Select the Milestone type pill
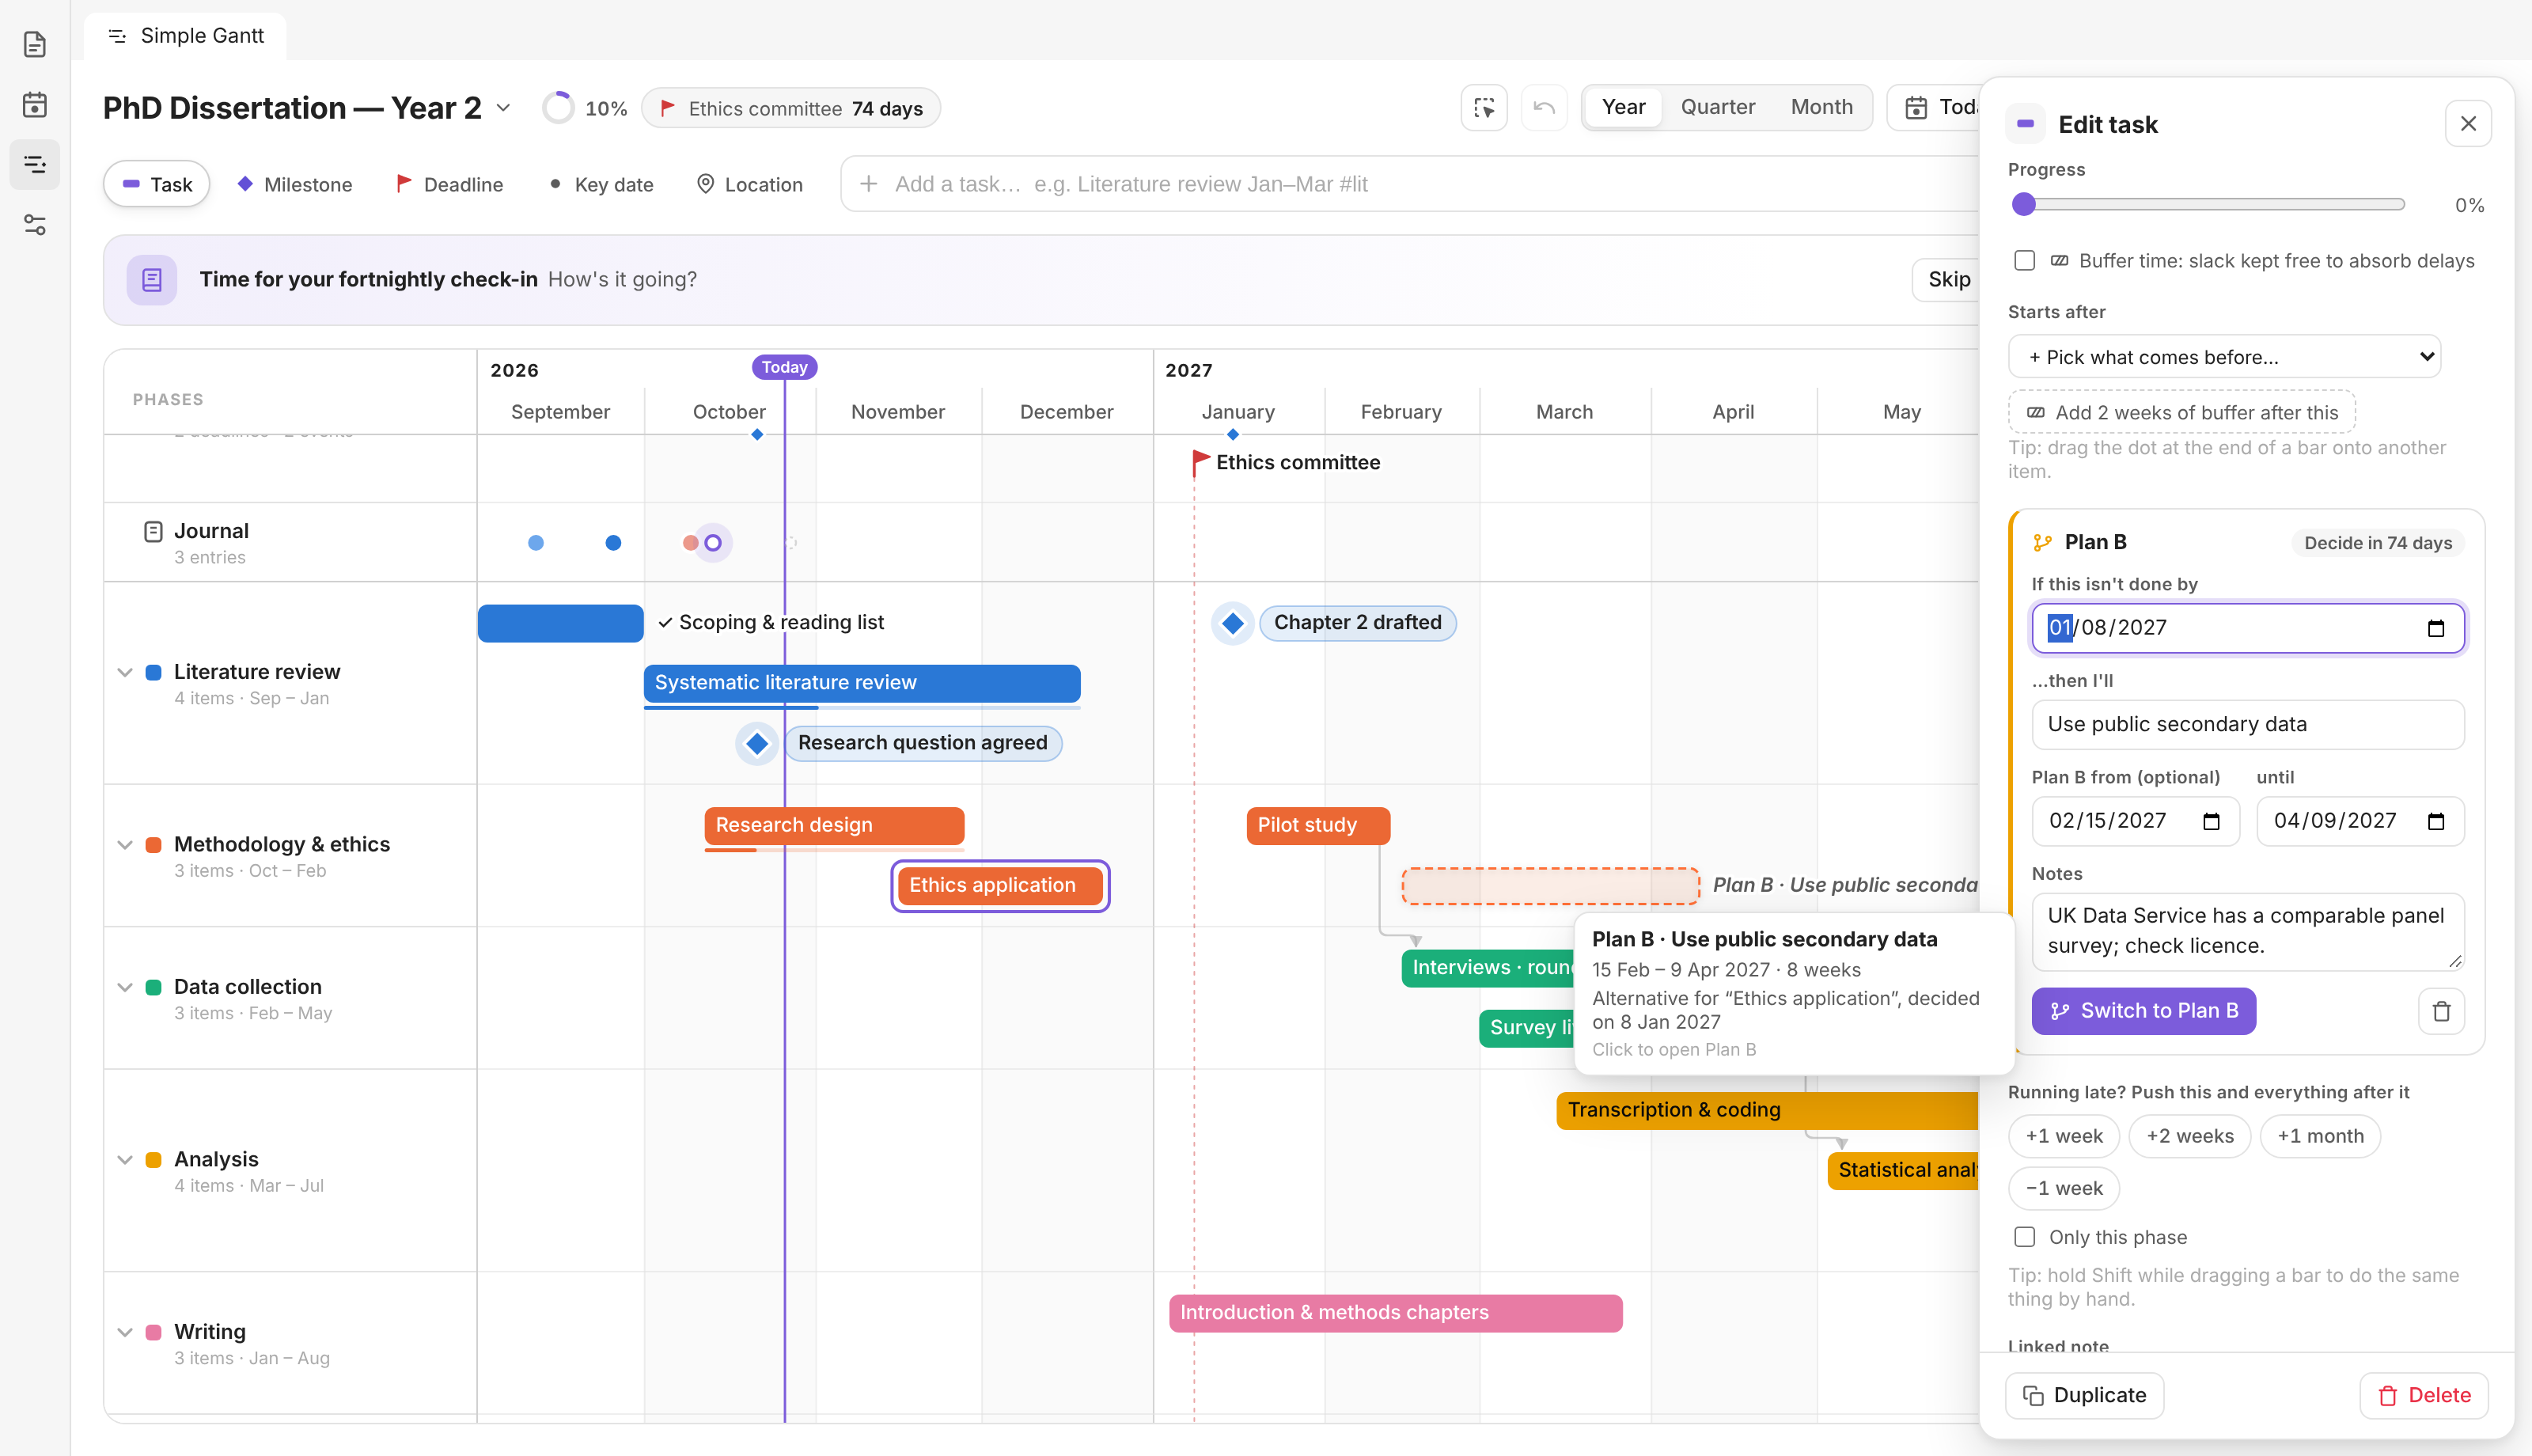The width and height of the screenshot is (2532, 1456). coord(295,184)
